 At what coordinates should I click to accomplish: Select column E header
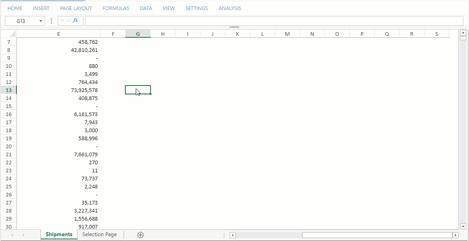click(59, 34)
